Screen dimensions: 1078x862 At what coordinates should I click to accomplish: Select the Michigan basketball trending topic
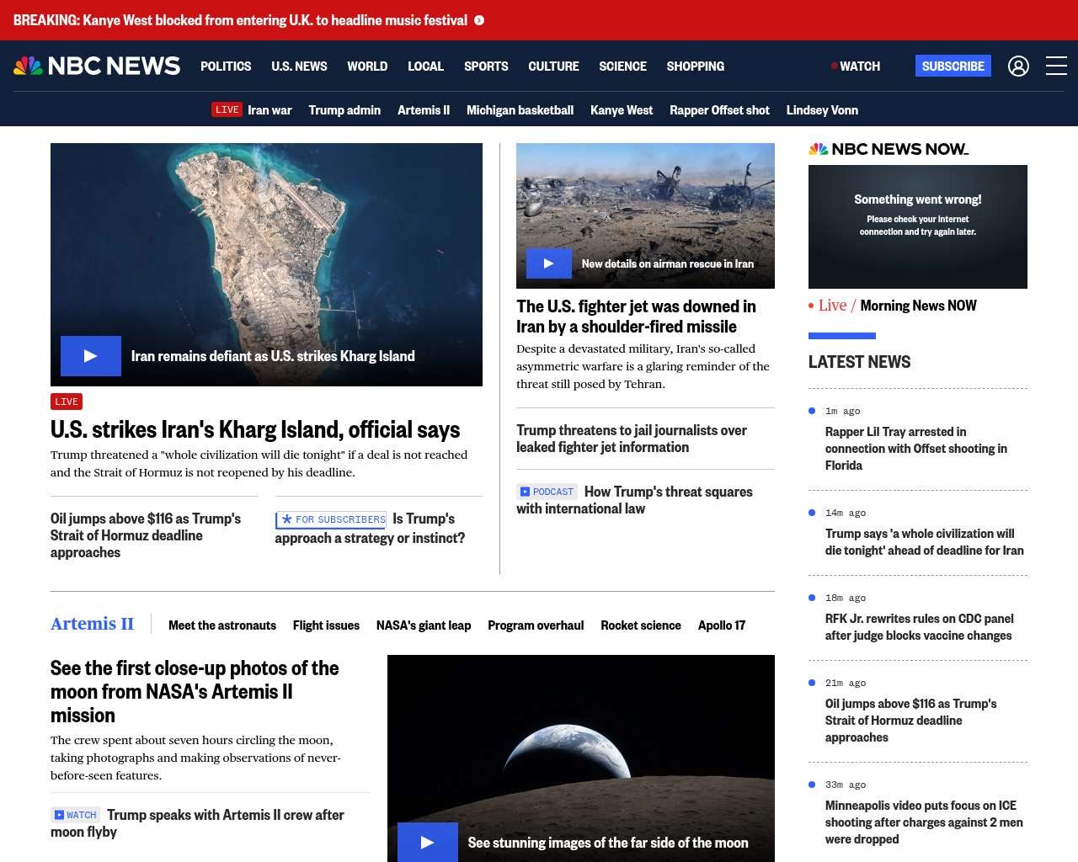coord(520,109)
